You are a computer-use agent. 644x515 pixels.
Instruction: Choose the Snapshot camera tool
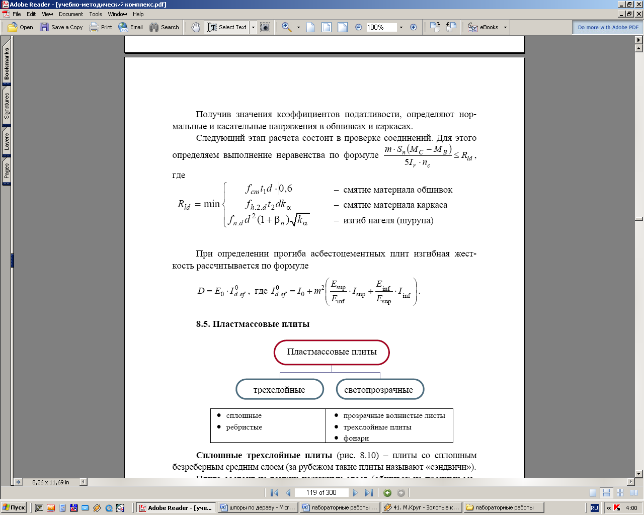(x=265, y=27)
